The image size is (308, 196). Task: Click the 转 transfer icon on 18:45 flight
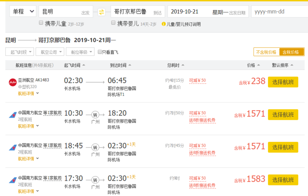pyautogui.click(x=95, y=148)
